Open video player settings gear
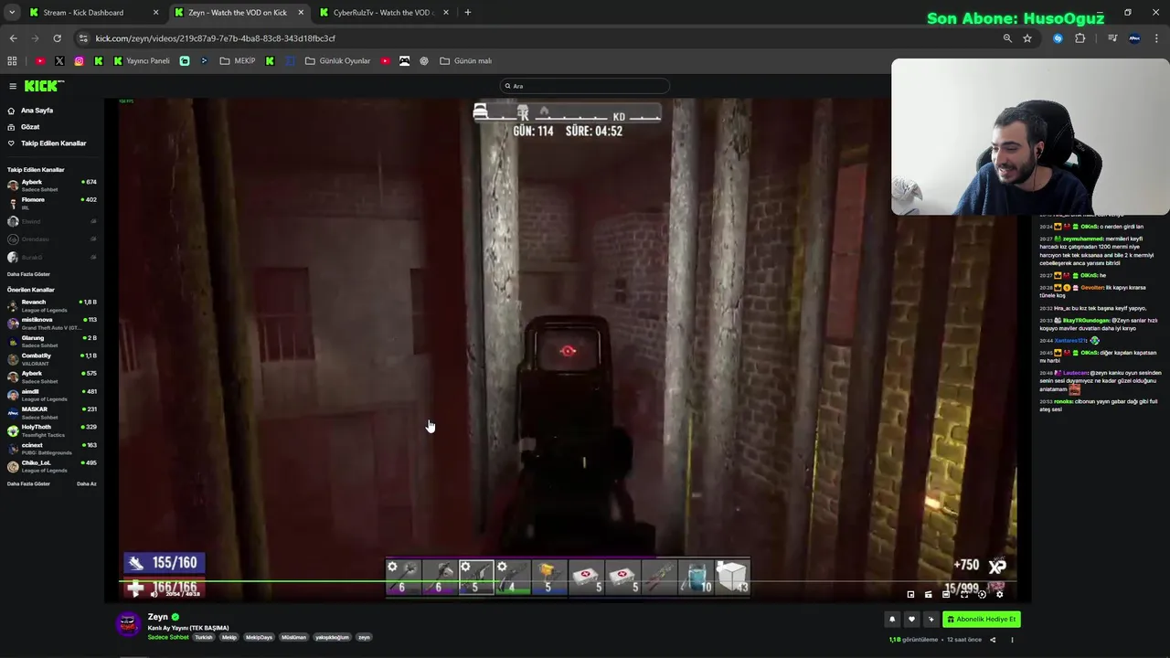The height and width of the screenshot is (658, 1170). click(x=999, y=594)
